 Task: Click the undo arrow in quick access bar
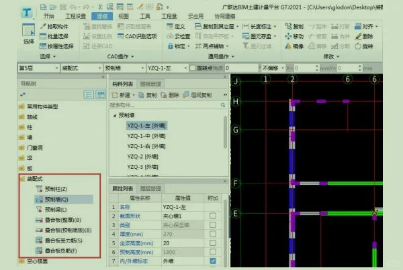coord(73,7)
